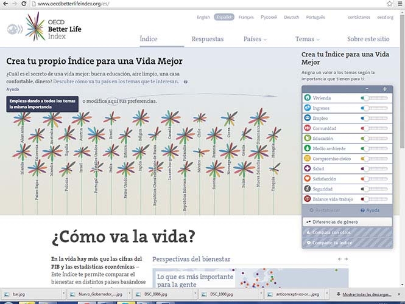Click the browser back arrow
The width and height of the screenshot is (405, 304).
[x=5, y=4]
